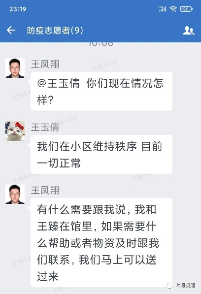Tap second 王凤翔 sender name label
This screenshot has width=201, height=294.
click(x=45, y=190)
